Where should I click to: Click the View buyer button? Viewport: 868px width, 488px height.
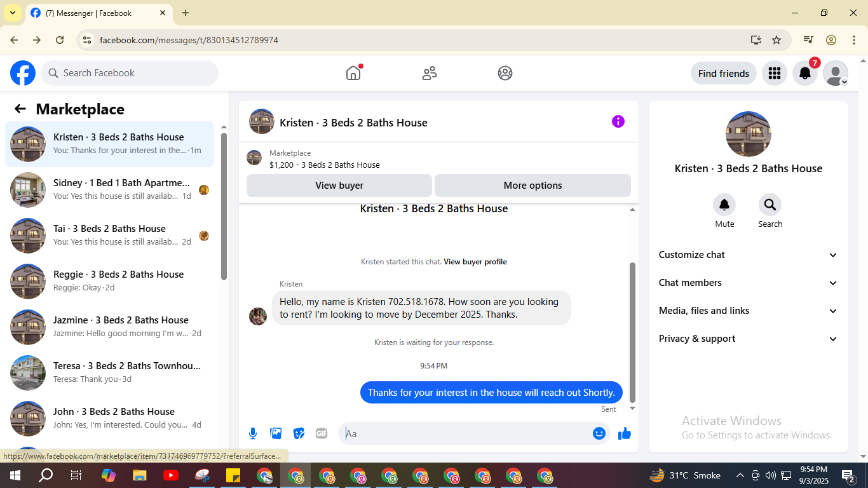(x=339, y=186)
